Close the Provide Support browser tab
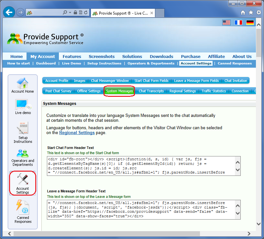 pyautogui.click(x=152, y=13)
